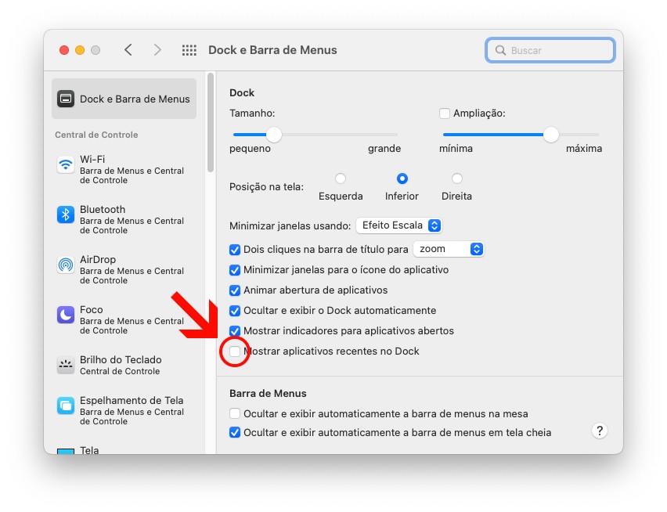Click the 'Barra de Menus' section heading
This screenshot has width=667, height=512.
[268, 393]
